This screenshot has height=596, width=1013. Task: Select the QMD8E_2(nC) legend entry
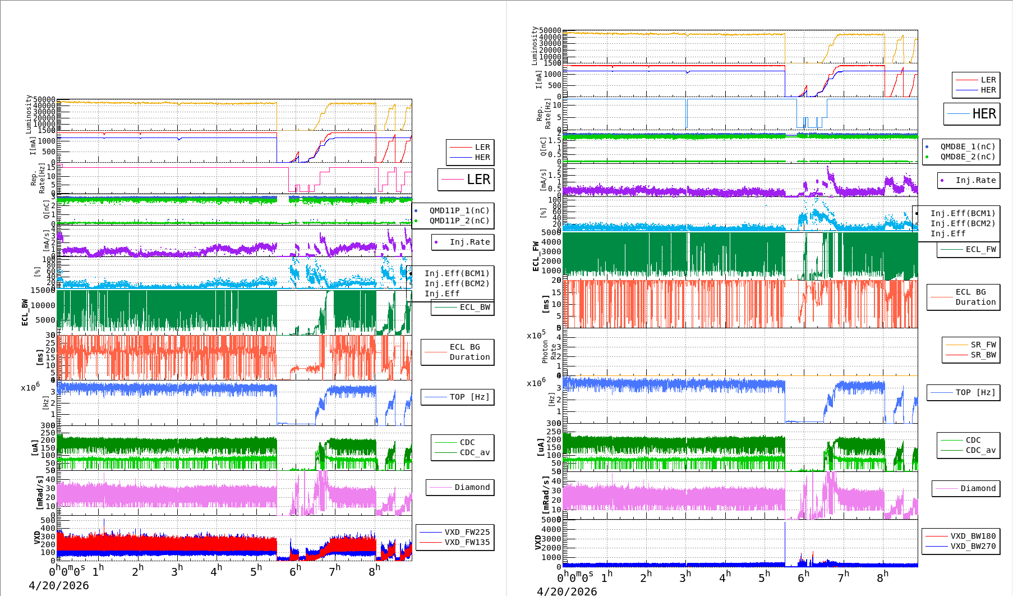pos(967,157)
